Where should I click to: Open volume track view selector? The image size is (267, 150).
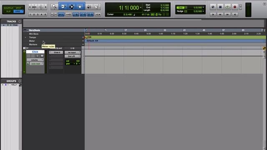pyautogui.click(x=35, y=60)
